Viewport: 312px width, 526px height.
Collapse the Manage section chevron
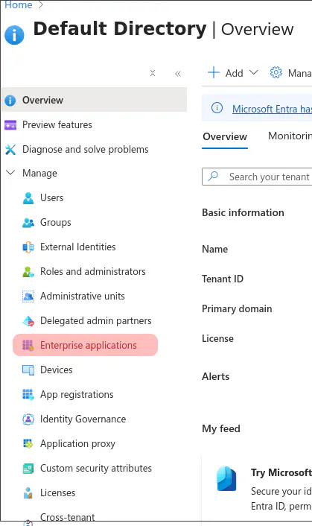(10, 173)
